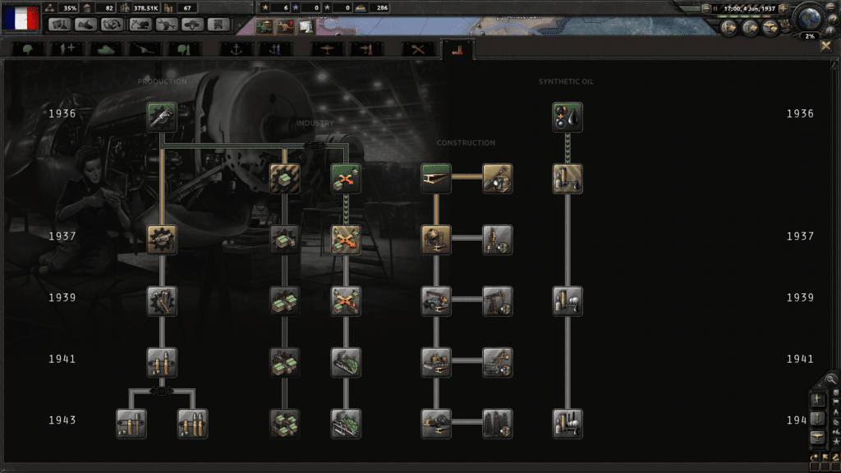
Task: Open the magnifying glass search finder
Action: point(831,379)
